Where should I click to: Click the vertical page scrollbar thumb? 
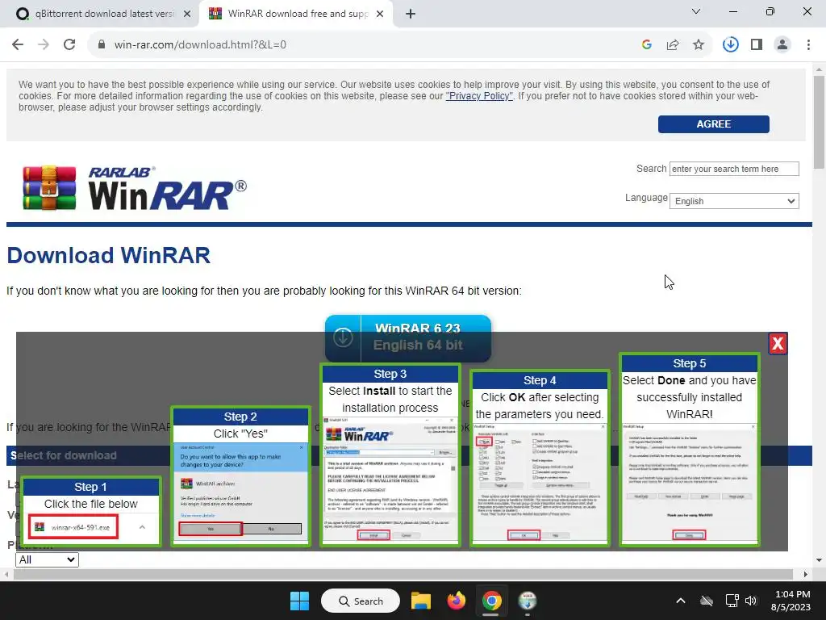(819, 123)
